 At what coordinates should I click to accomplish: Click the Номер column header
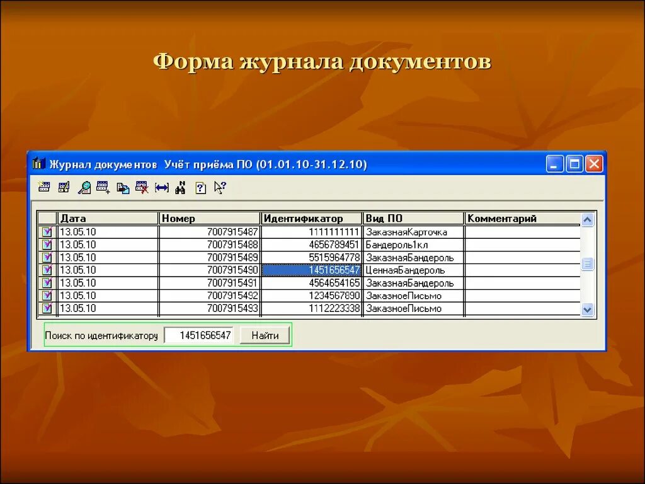209,218
